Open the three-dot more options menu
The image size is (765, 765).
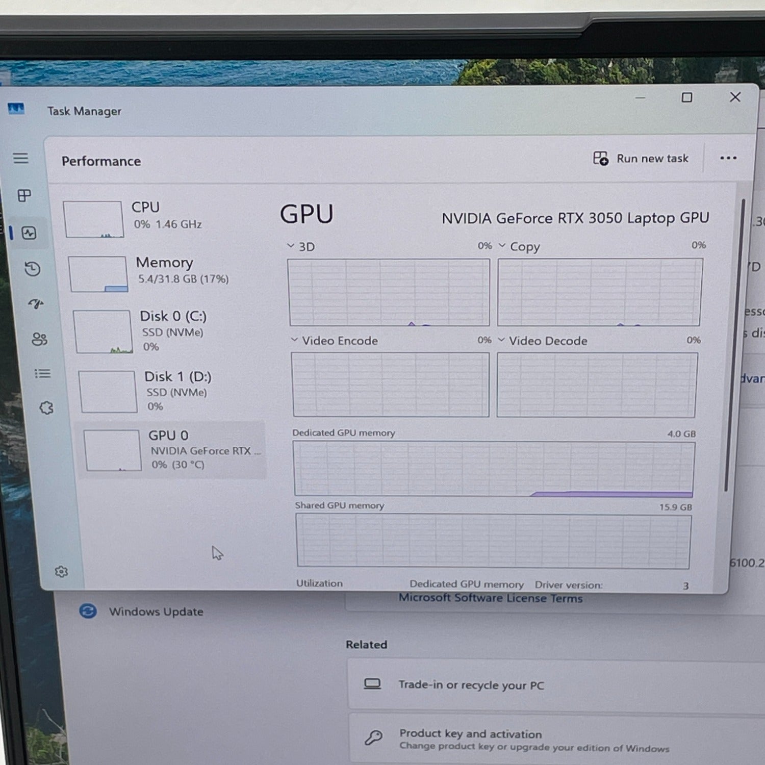tap(728, 158)
